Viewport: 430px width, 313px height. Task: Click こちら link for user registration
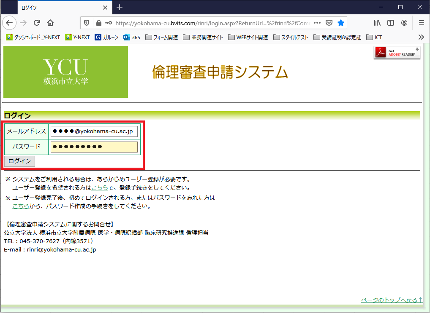tap(100, 188)
